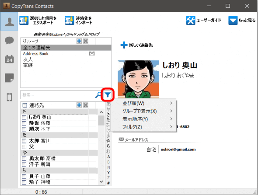Jump to index letter A
258x195 pixels.
pyautogui.click(x=108, y=157)
